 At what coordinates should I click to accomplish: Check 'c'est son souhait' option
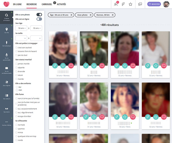click(x=16, y=47)
